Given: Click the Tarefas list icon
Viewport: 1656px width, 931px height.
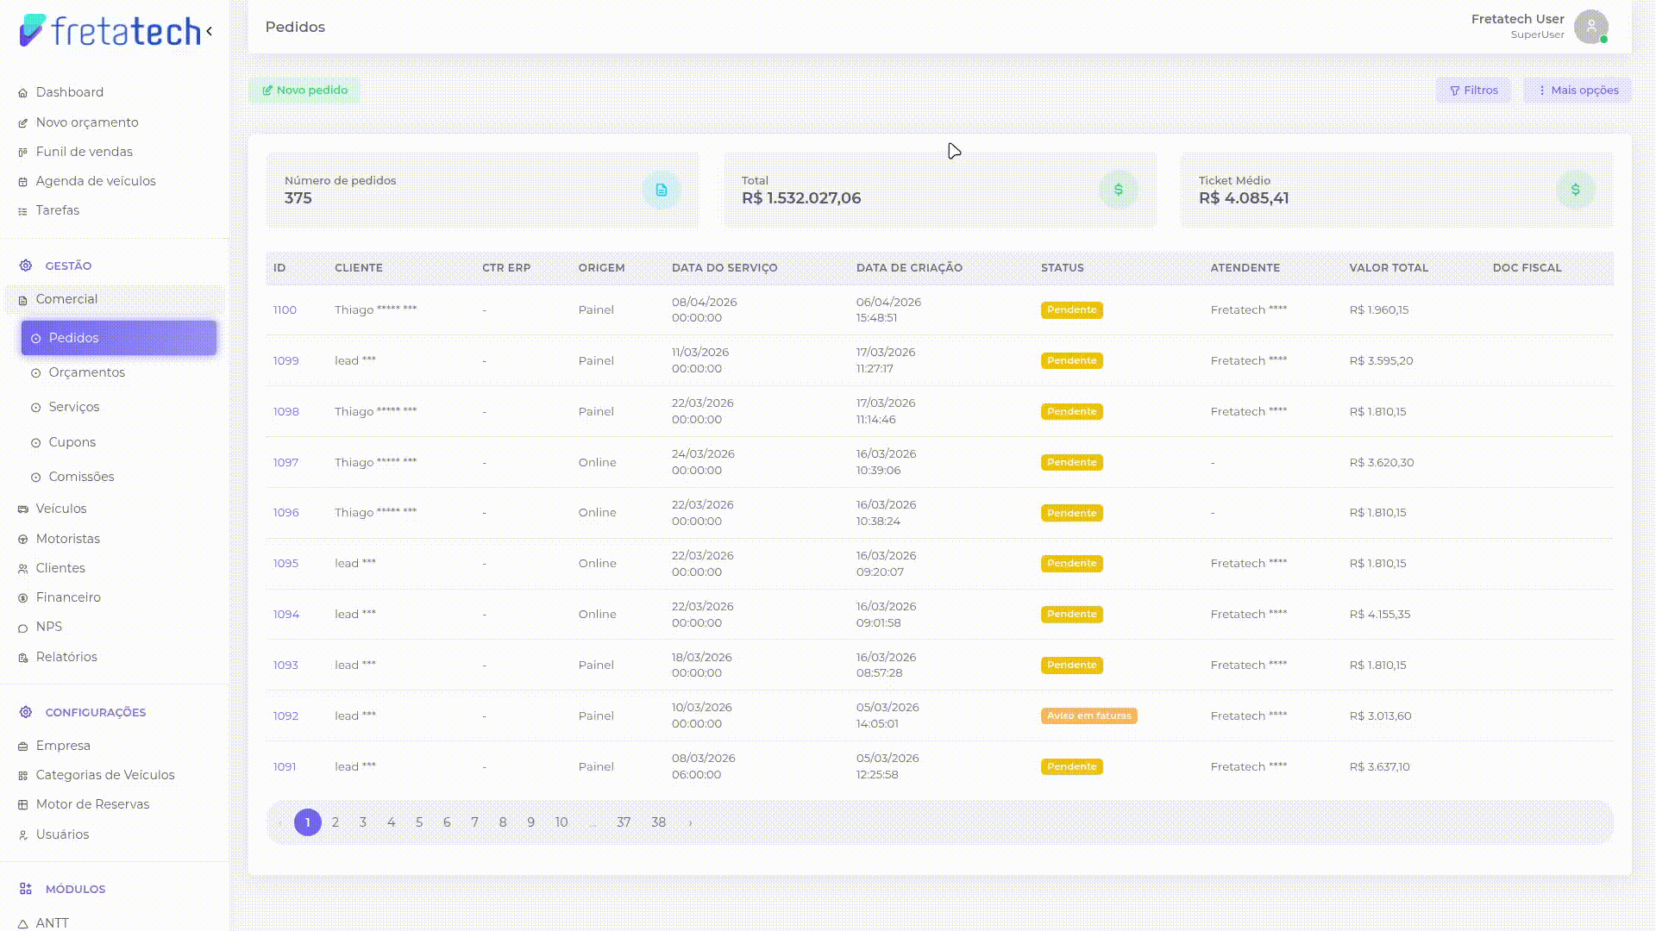Looking at the screenshot, I should point(23,211).
